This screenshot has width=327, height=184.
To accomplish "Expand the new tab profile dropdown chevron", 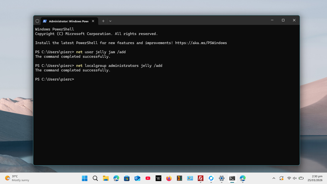I will [x=110, y=21].
